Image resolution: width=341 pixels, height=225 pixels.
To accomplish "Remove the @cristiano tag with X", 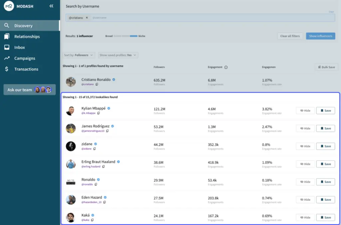I will [87, 18].
